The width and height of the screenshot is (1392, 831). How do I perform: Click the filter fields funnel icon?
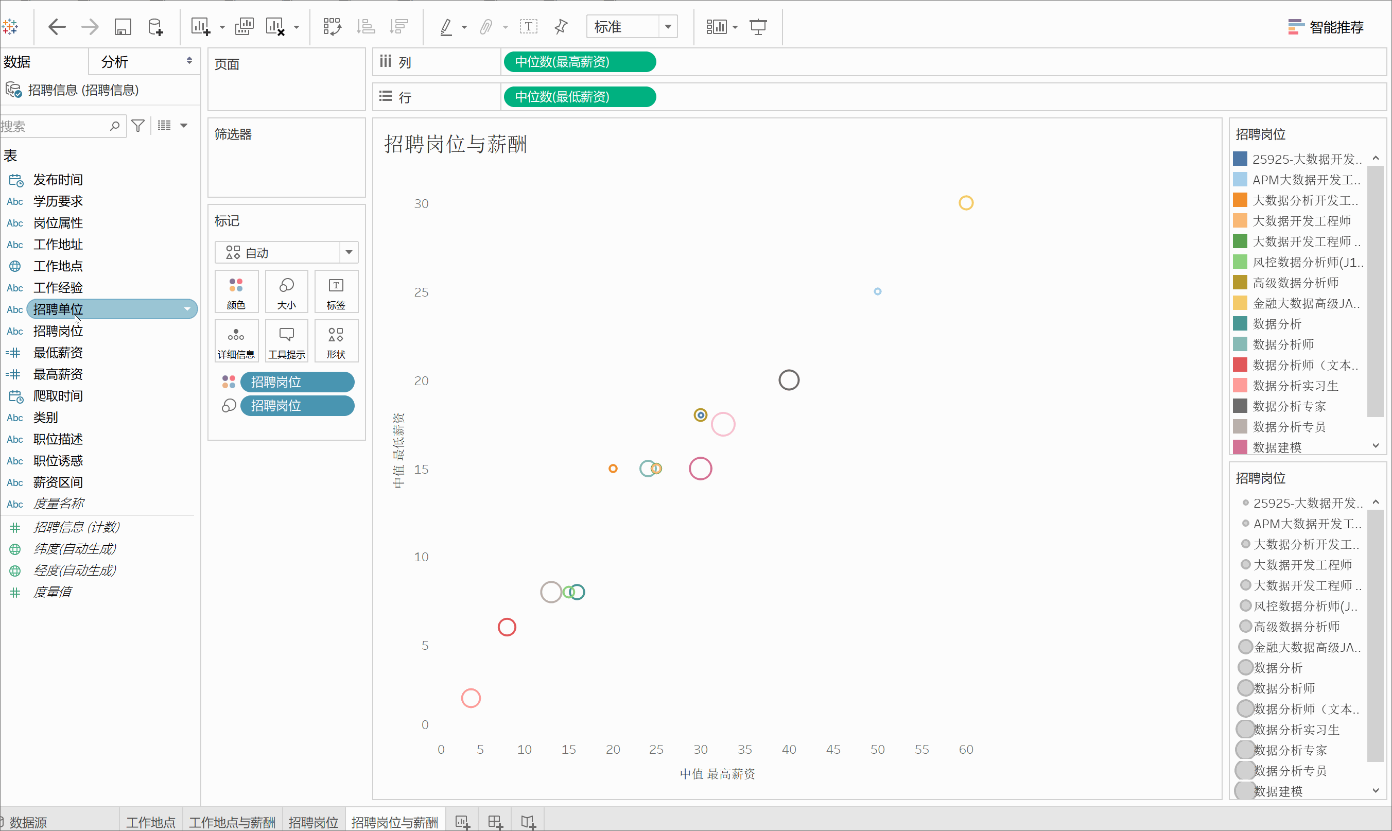(138, 126)
